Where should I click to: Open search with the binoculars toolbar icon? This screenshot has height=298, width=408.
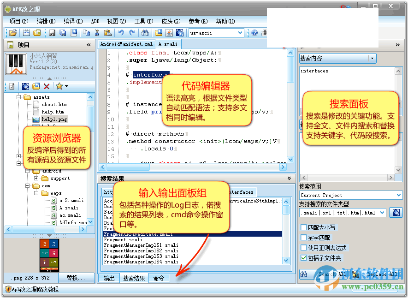tap(144, 33)
